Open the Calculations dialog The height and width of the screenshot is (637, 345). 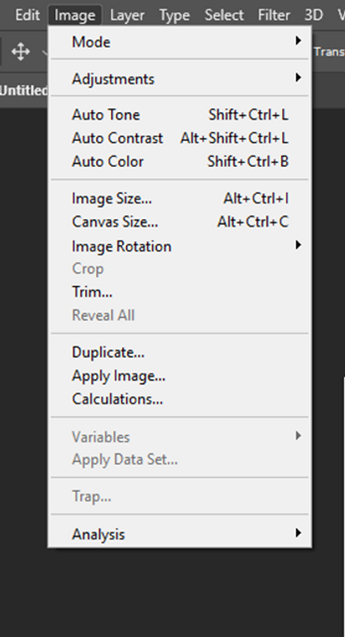pyautogui.click(x=180, y=399)
